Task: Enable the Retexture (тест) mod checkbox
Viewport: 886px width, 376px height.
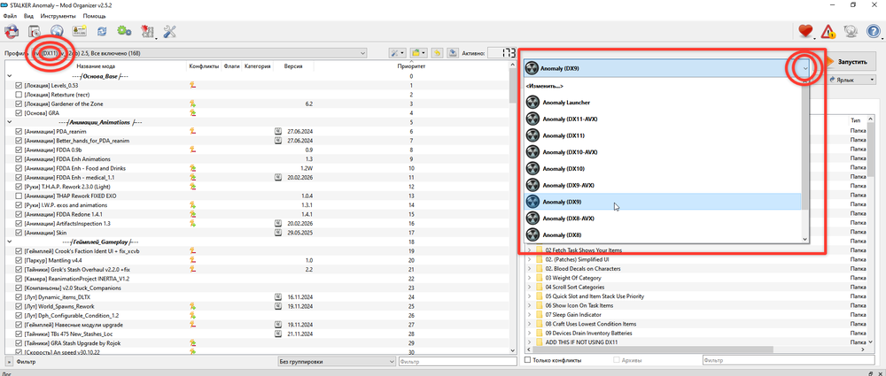Action: click(19, 95)
